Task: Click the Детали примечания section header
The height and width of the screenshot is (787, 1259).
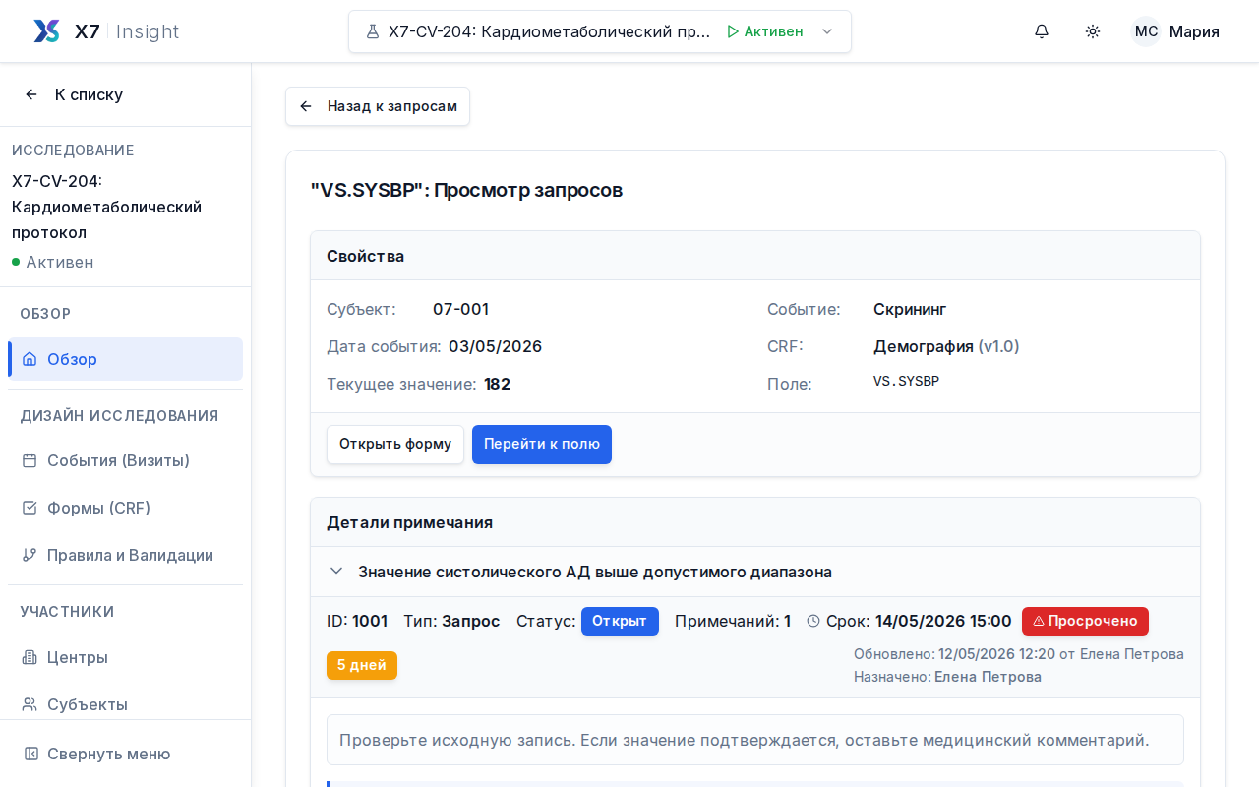Action: point(755,522)
